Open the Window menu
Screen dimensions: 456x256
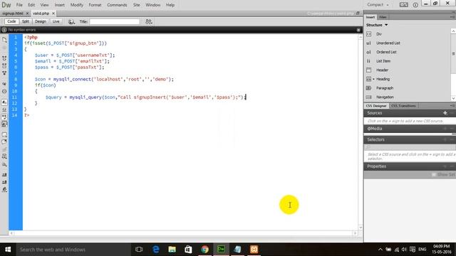pos(152,5)
